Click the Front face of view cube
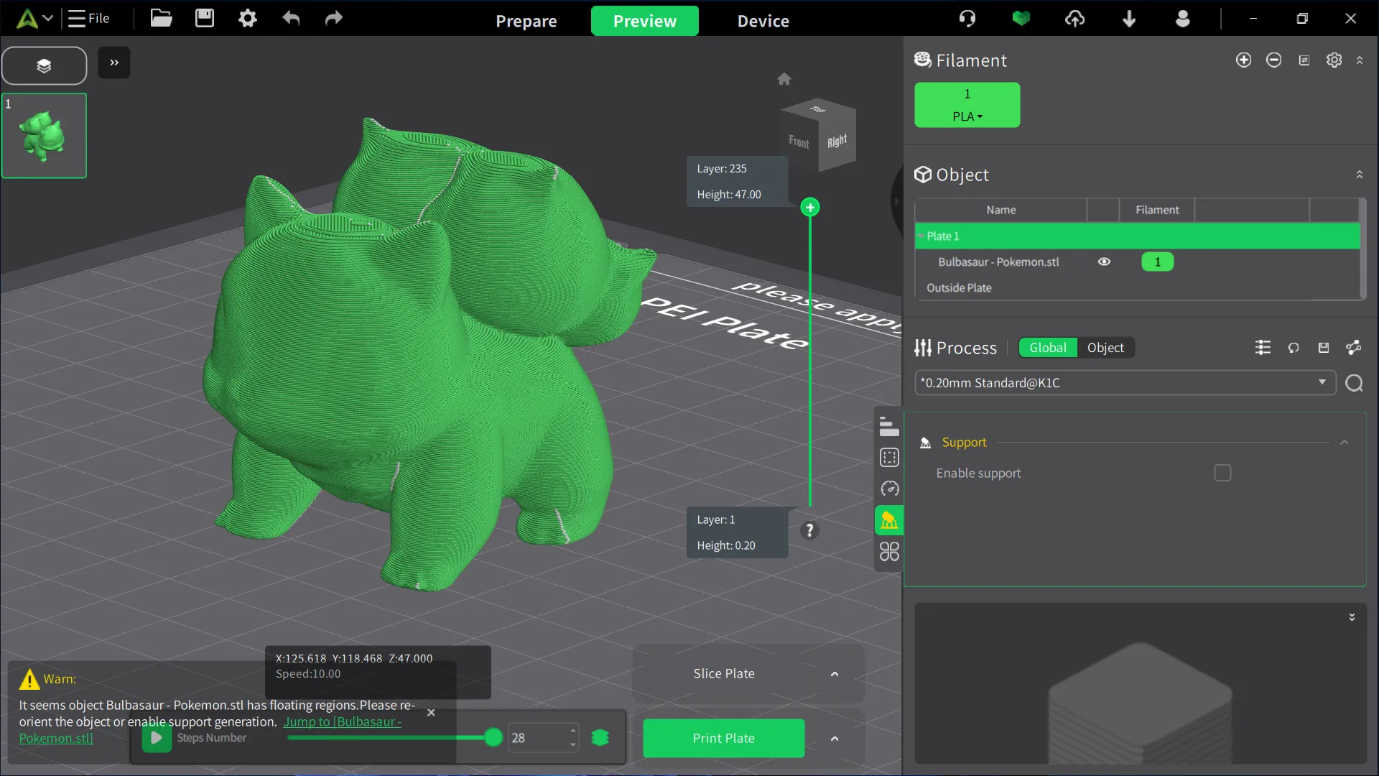The width and height of the screenshot is (1379, 776). tap(799, 142)
